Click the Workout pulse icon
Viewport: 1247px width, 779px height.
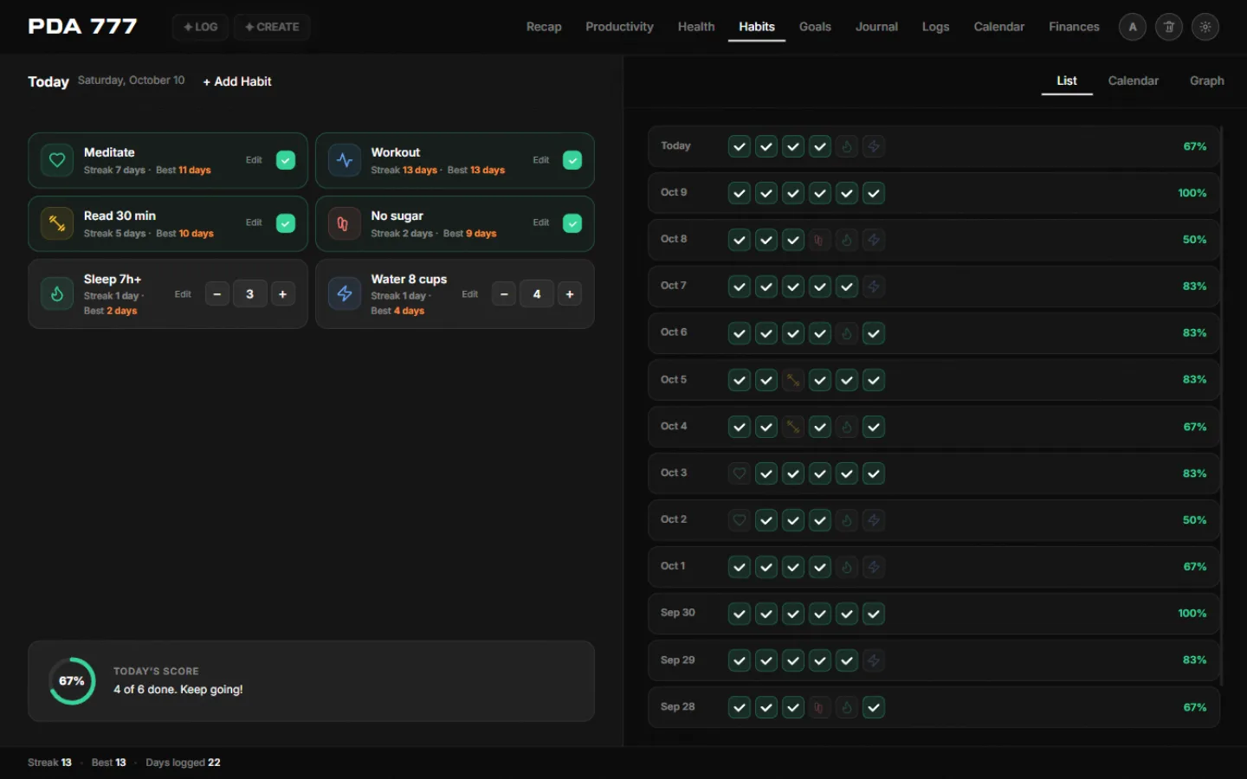(345, 160)
